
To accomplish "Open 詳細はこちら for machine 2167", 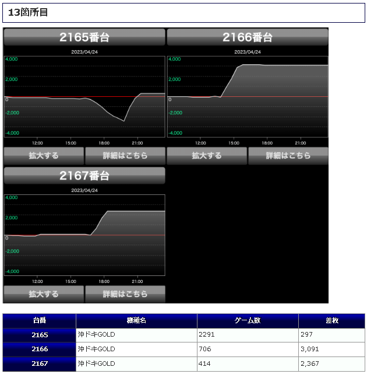I will click(125, 294).
